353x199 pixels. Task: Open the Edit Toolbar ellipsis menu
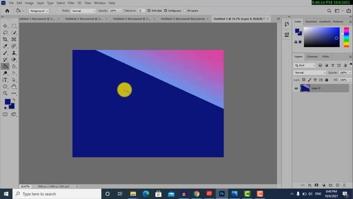coord(14,93)
